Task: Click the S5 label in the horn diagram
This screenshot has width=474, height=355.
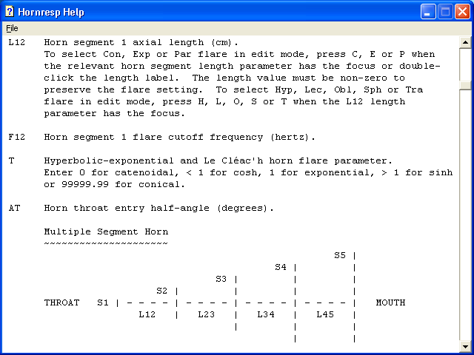Action: pyautogui.click(x=340, y=255)
